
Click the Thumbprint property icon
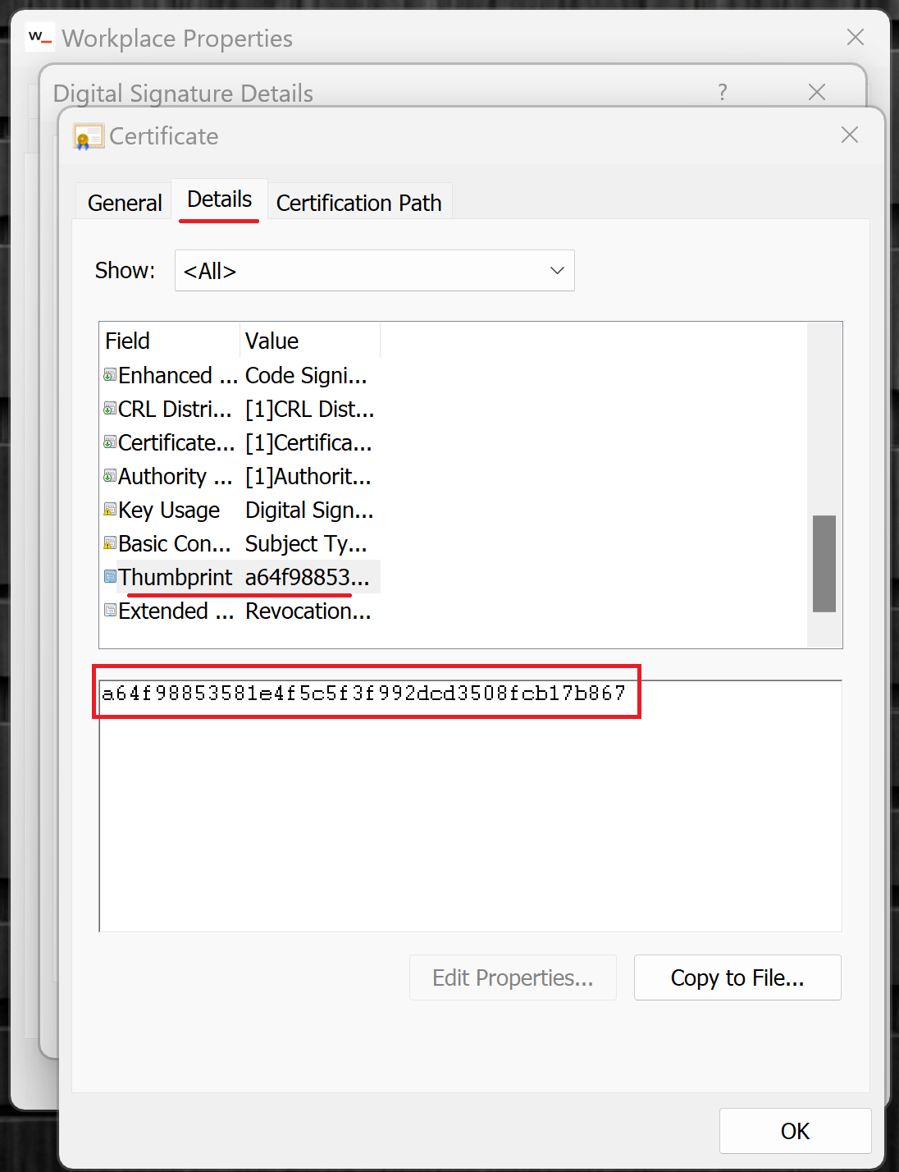110,577
